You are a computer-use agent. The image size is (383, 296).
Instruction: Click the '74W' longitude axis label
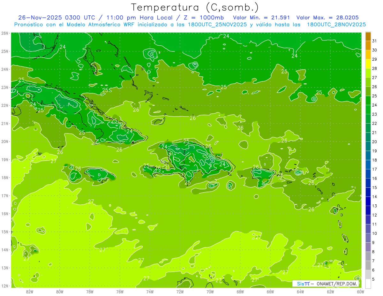pyautogui.click(x=150, y=292)
